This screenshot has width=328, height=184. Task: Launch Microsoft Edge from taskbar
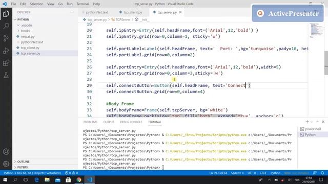[36, 180]
